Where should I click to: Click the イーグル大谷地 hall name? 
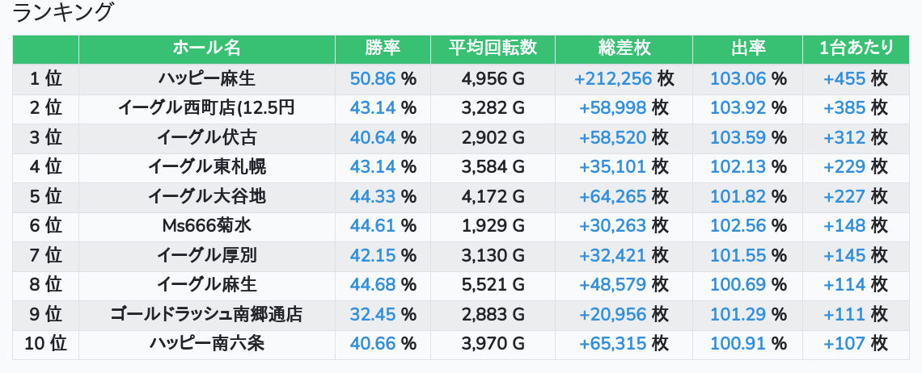(207, 196)
